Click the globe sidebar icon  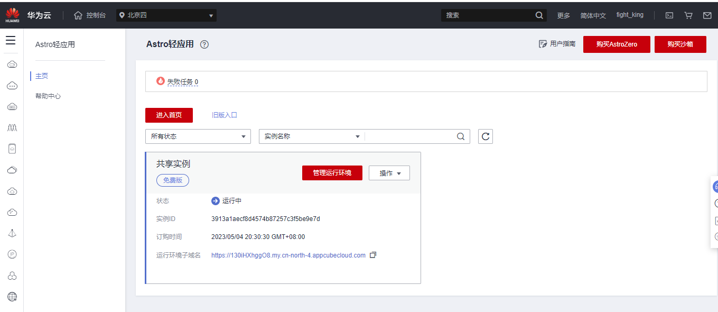coord(12,297)
